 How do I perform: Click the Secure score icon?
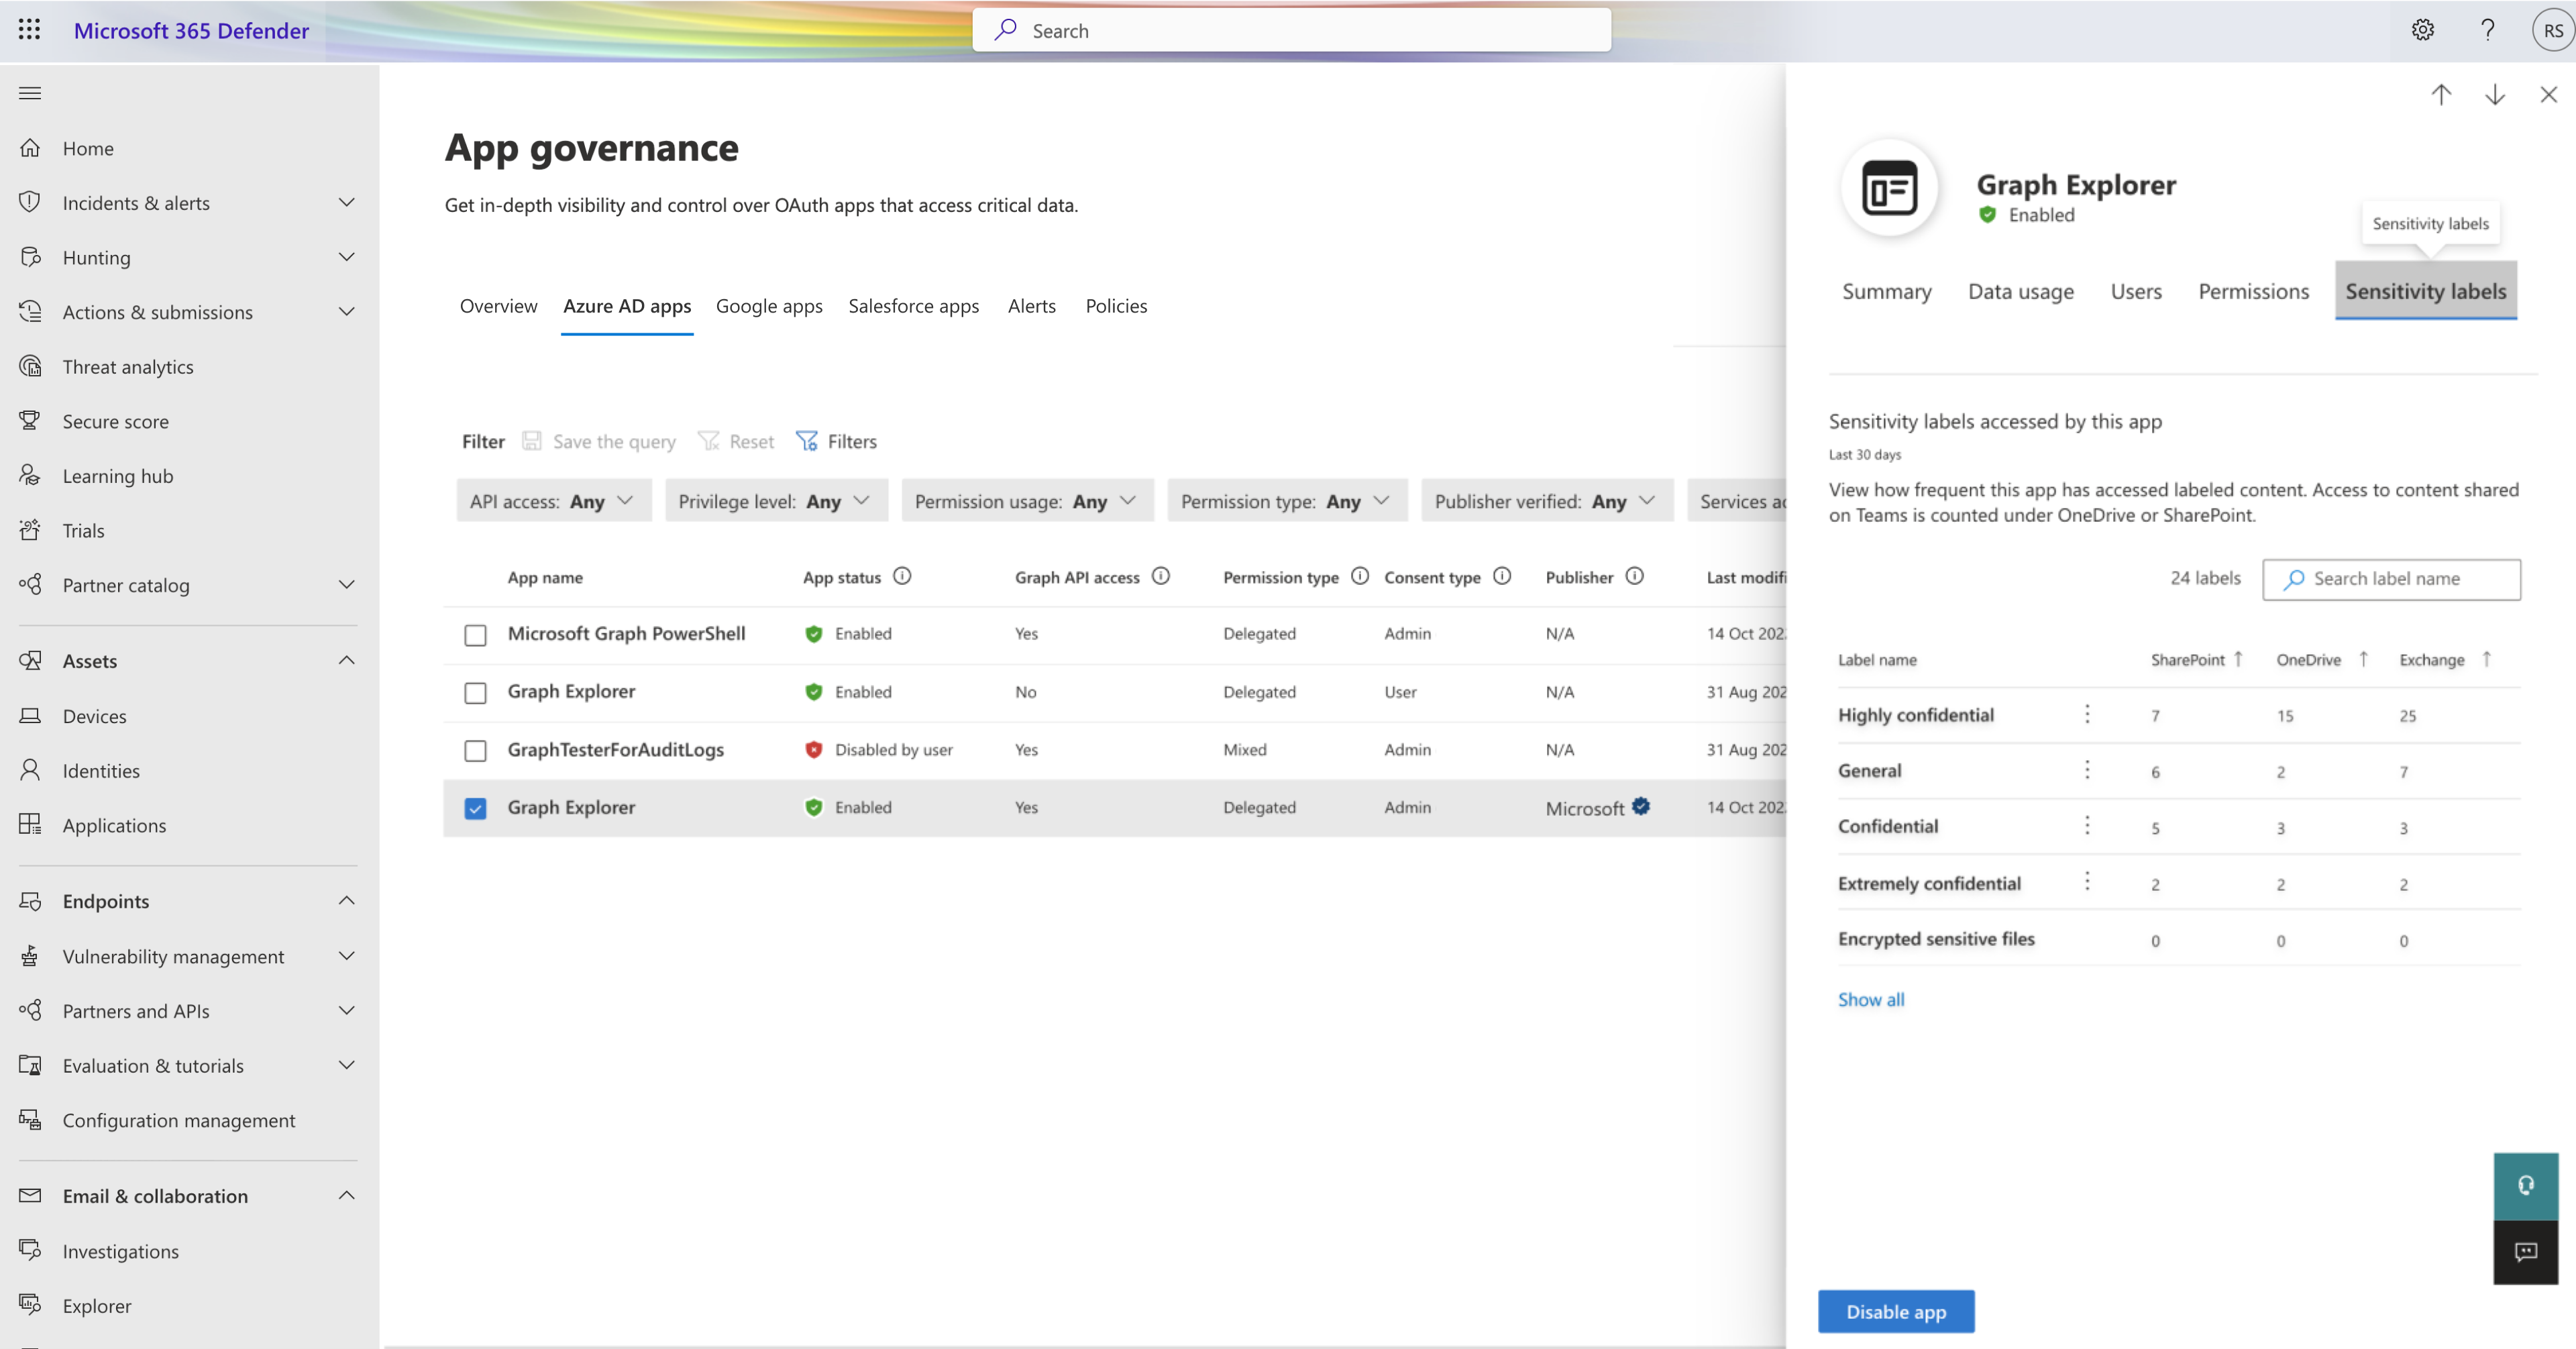coord(31,421)
